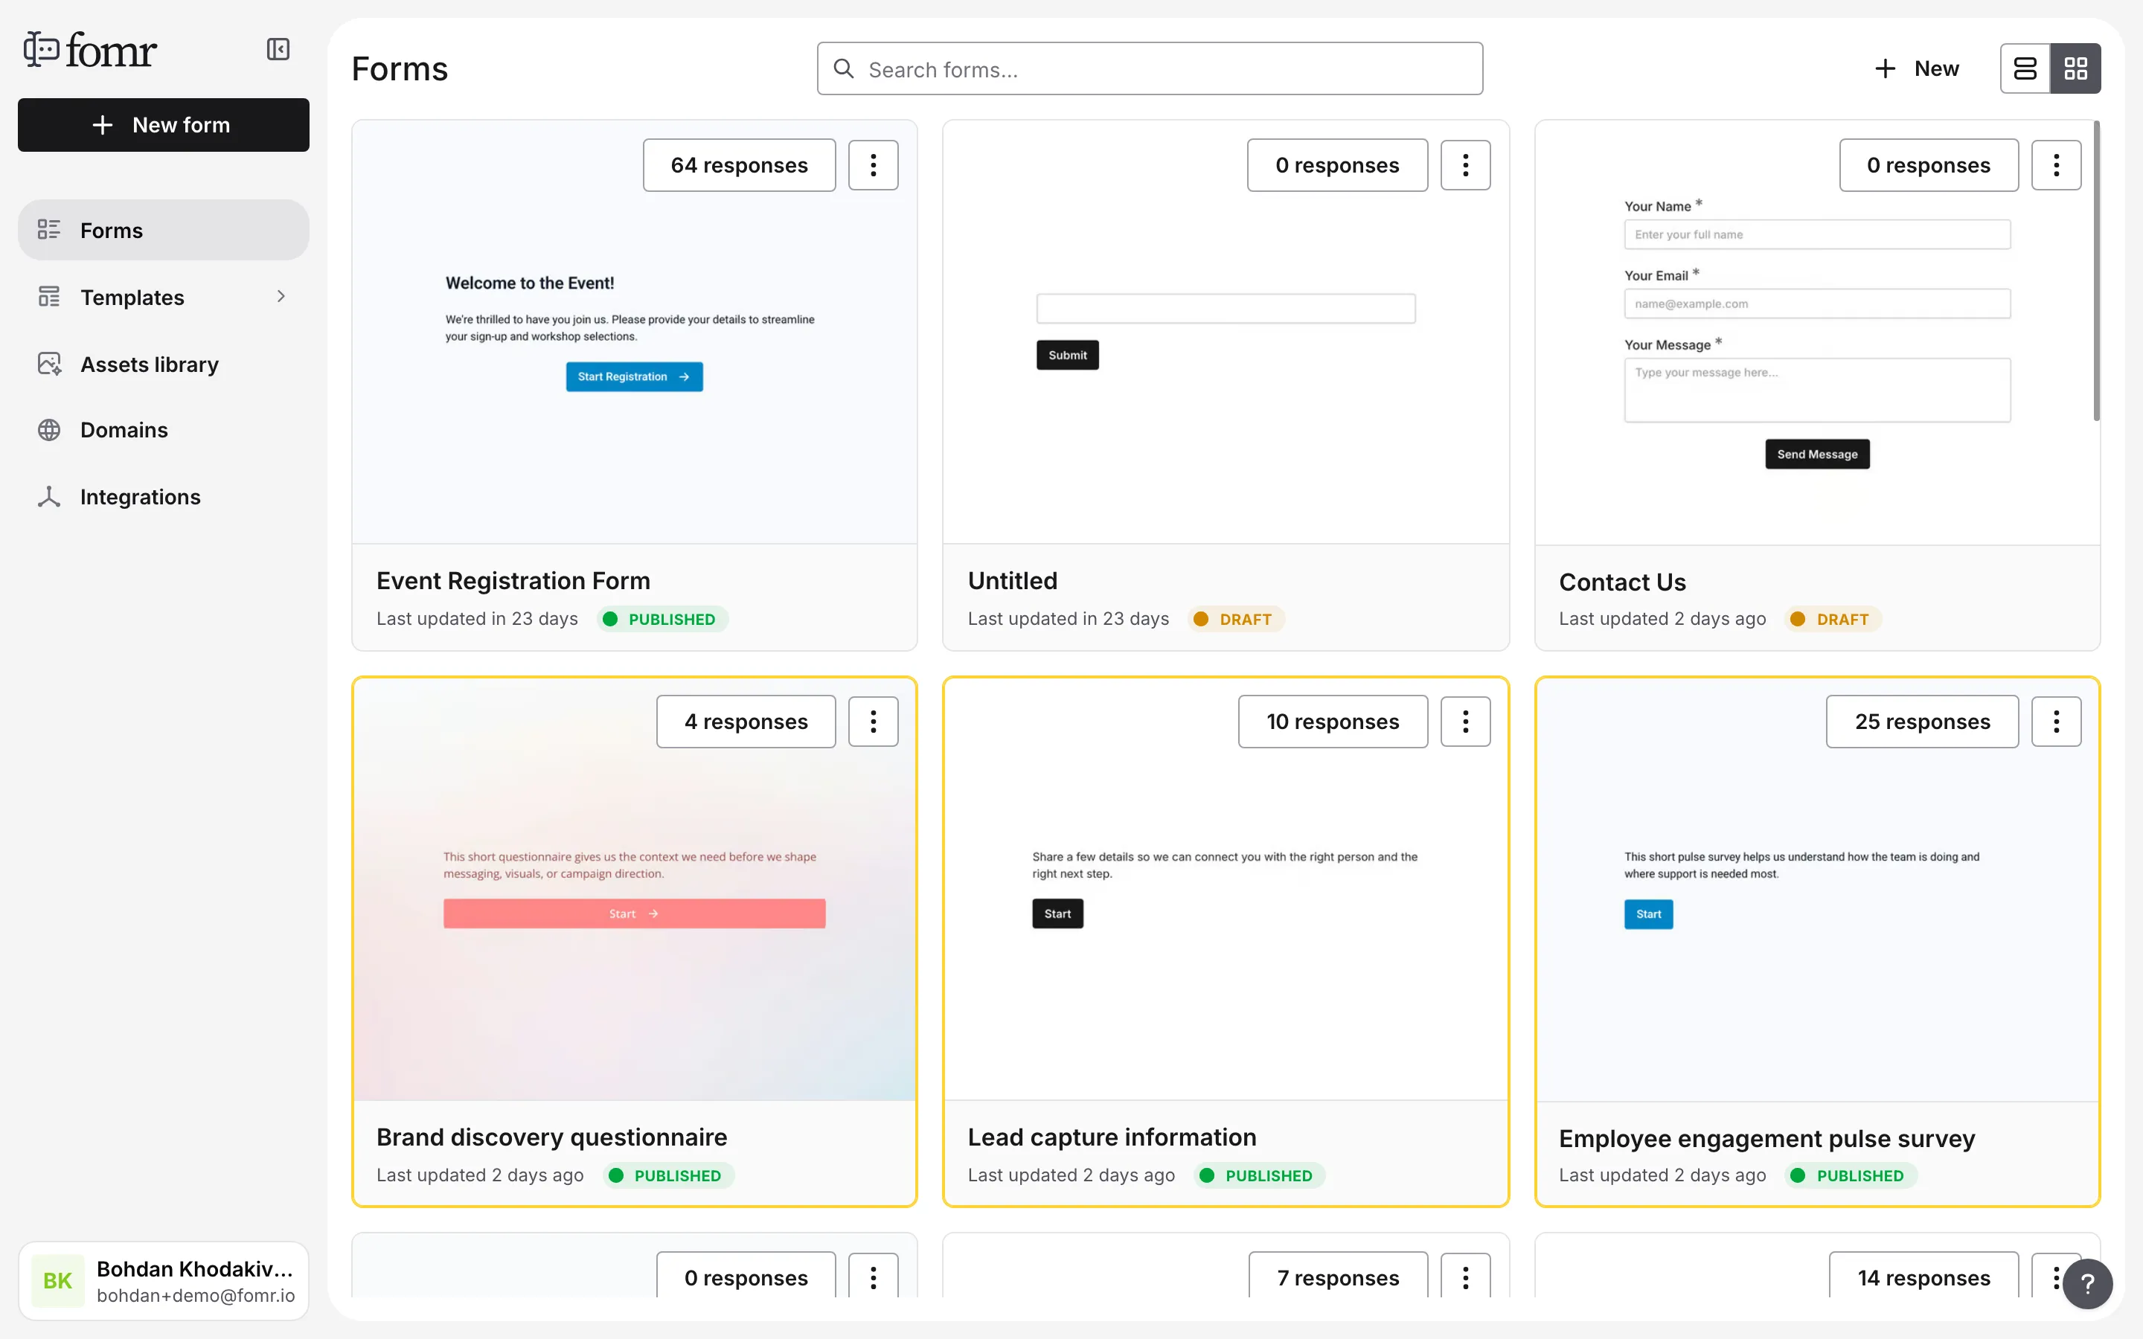Click the Untitled form title

click(1012, 581)
